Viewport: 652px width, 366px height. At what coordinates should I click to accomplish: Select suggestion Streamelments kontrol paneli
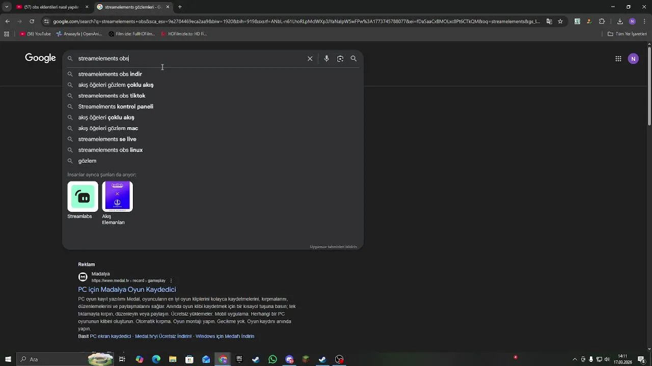coord(213,107)
